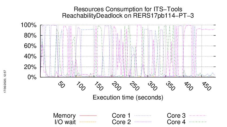Click the red Memory legend line sample
Image resolution: width=227 pixels, height=127 pixels.
tap(88, 116)
